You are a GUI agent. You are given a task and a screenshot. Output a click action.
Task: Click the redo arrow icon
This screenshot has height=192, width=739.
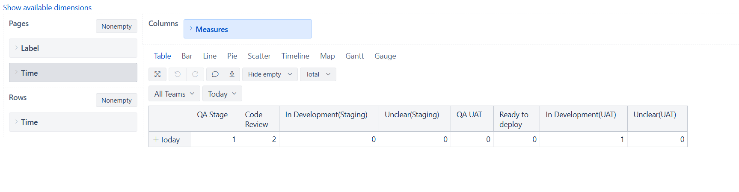(x=195, y=74)
